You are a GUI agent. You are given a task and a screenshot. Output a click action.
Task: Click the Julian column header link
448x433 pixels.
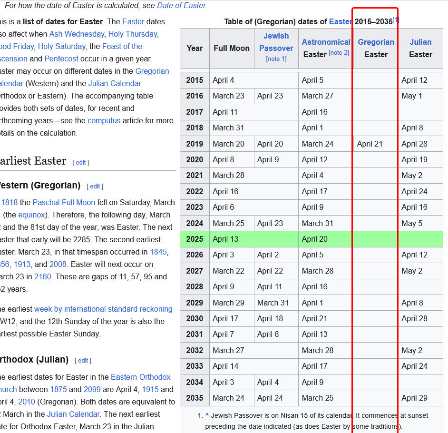coord(420,42)
